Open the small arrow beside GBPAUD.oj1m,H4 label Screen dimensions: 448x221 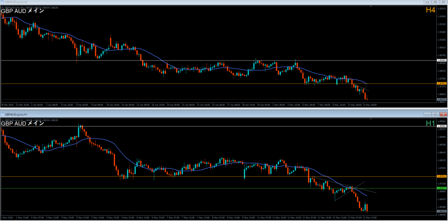click(x=3, y=7)
